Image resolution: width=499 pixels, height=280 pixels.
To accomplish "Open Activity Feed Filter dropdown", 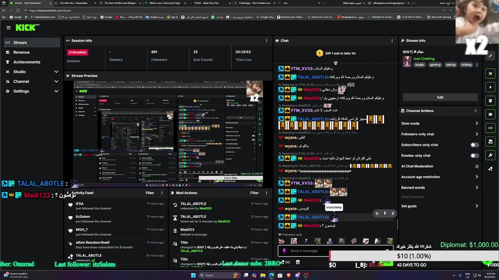I will click(x=150, y=193).
